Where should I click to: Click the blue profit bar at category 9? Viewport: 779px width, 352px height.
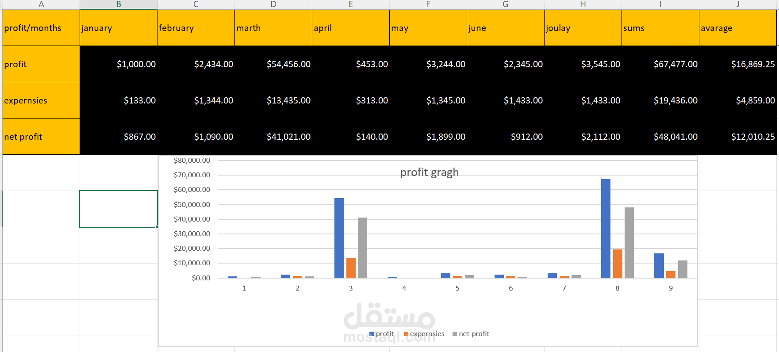(659, 265)
